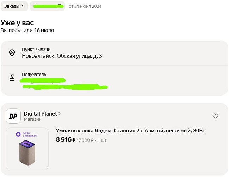
Task: Open the Digital Planet DP logo
Action: [x=13, y=116]
